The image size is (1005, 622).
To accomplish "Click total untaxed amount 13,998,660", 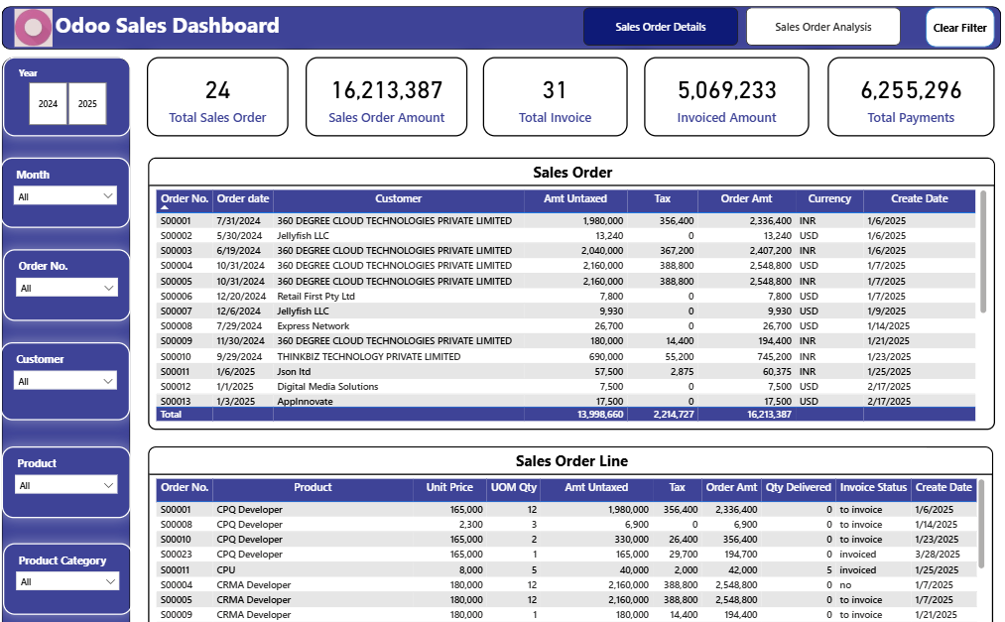I will coord(600,415).
